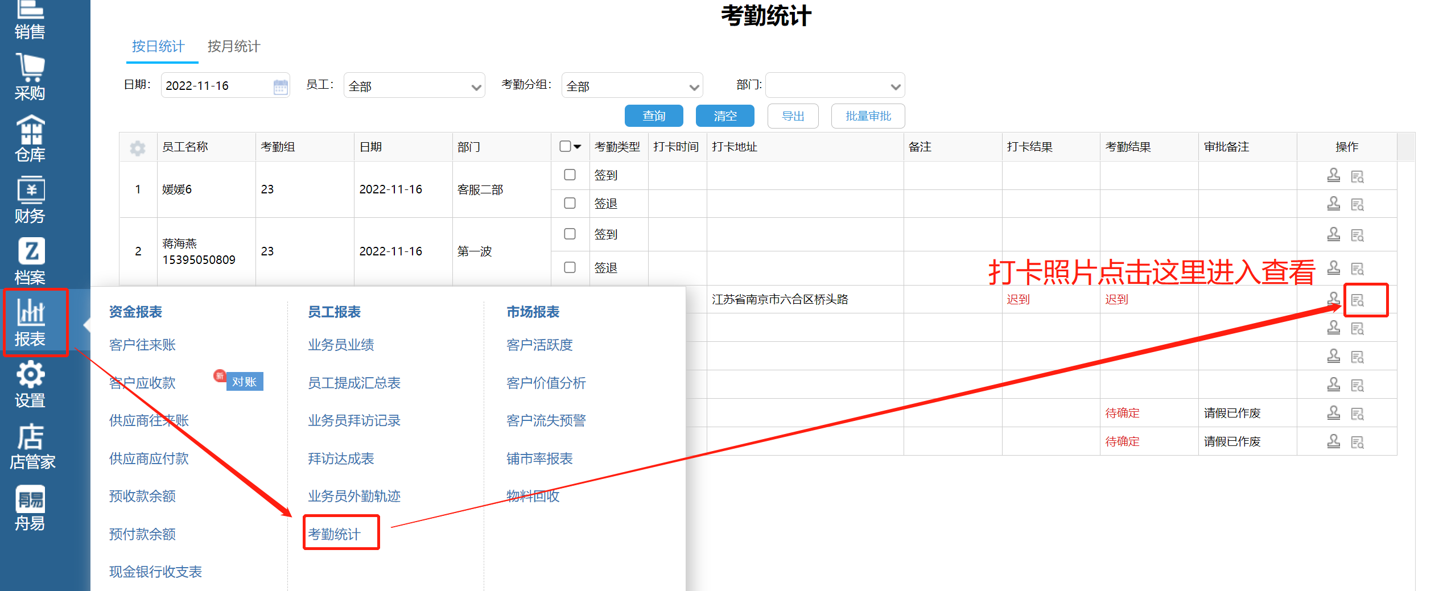Image resolution: width=1443 pixels, height=591 pixels.
Task: Click the 查询 button
Action: pyautogui.click(x=654, y=115)
